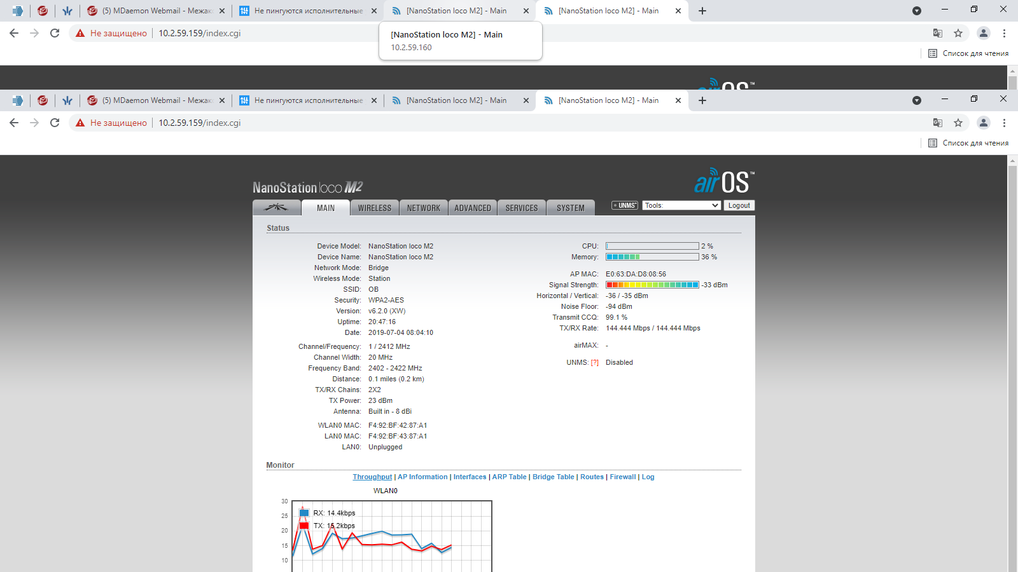Show the AP Information monitor
This screenshot has height=572, width=1018.
(x=422, y=477)
